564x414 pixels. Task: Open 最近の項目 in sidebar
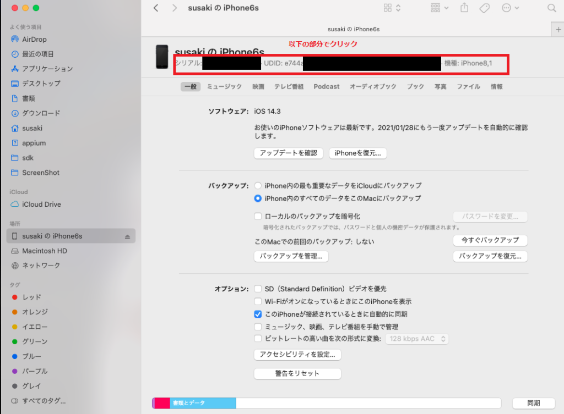click(x=38, y=54)
